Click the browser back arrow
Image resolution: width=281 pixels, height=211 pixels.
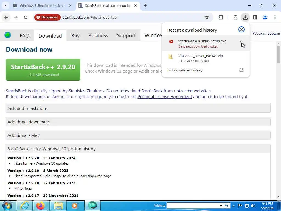(6, 17)
